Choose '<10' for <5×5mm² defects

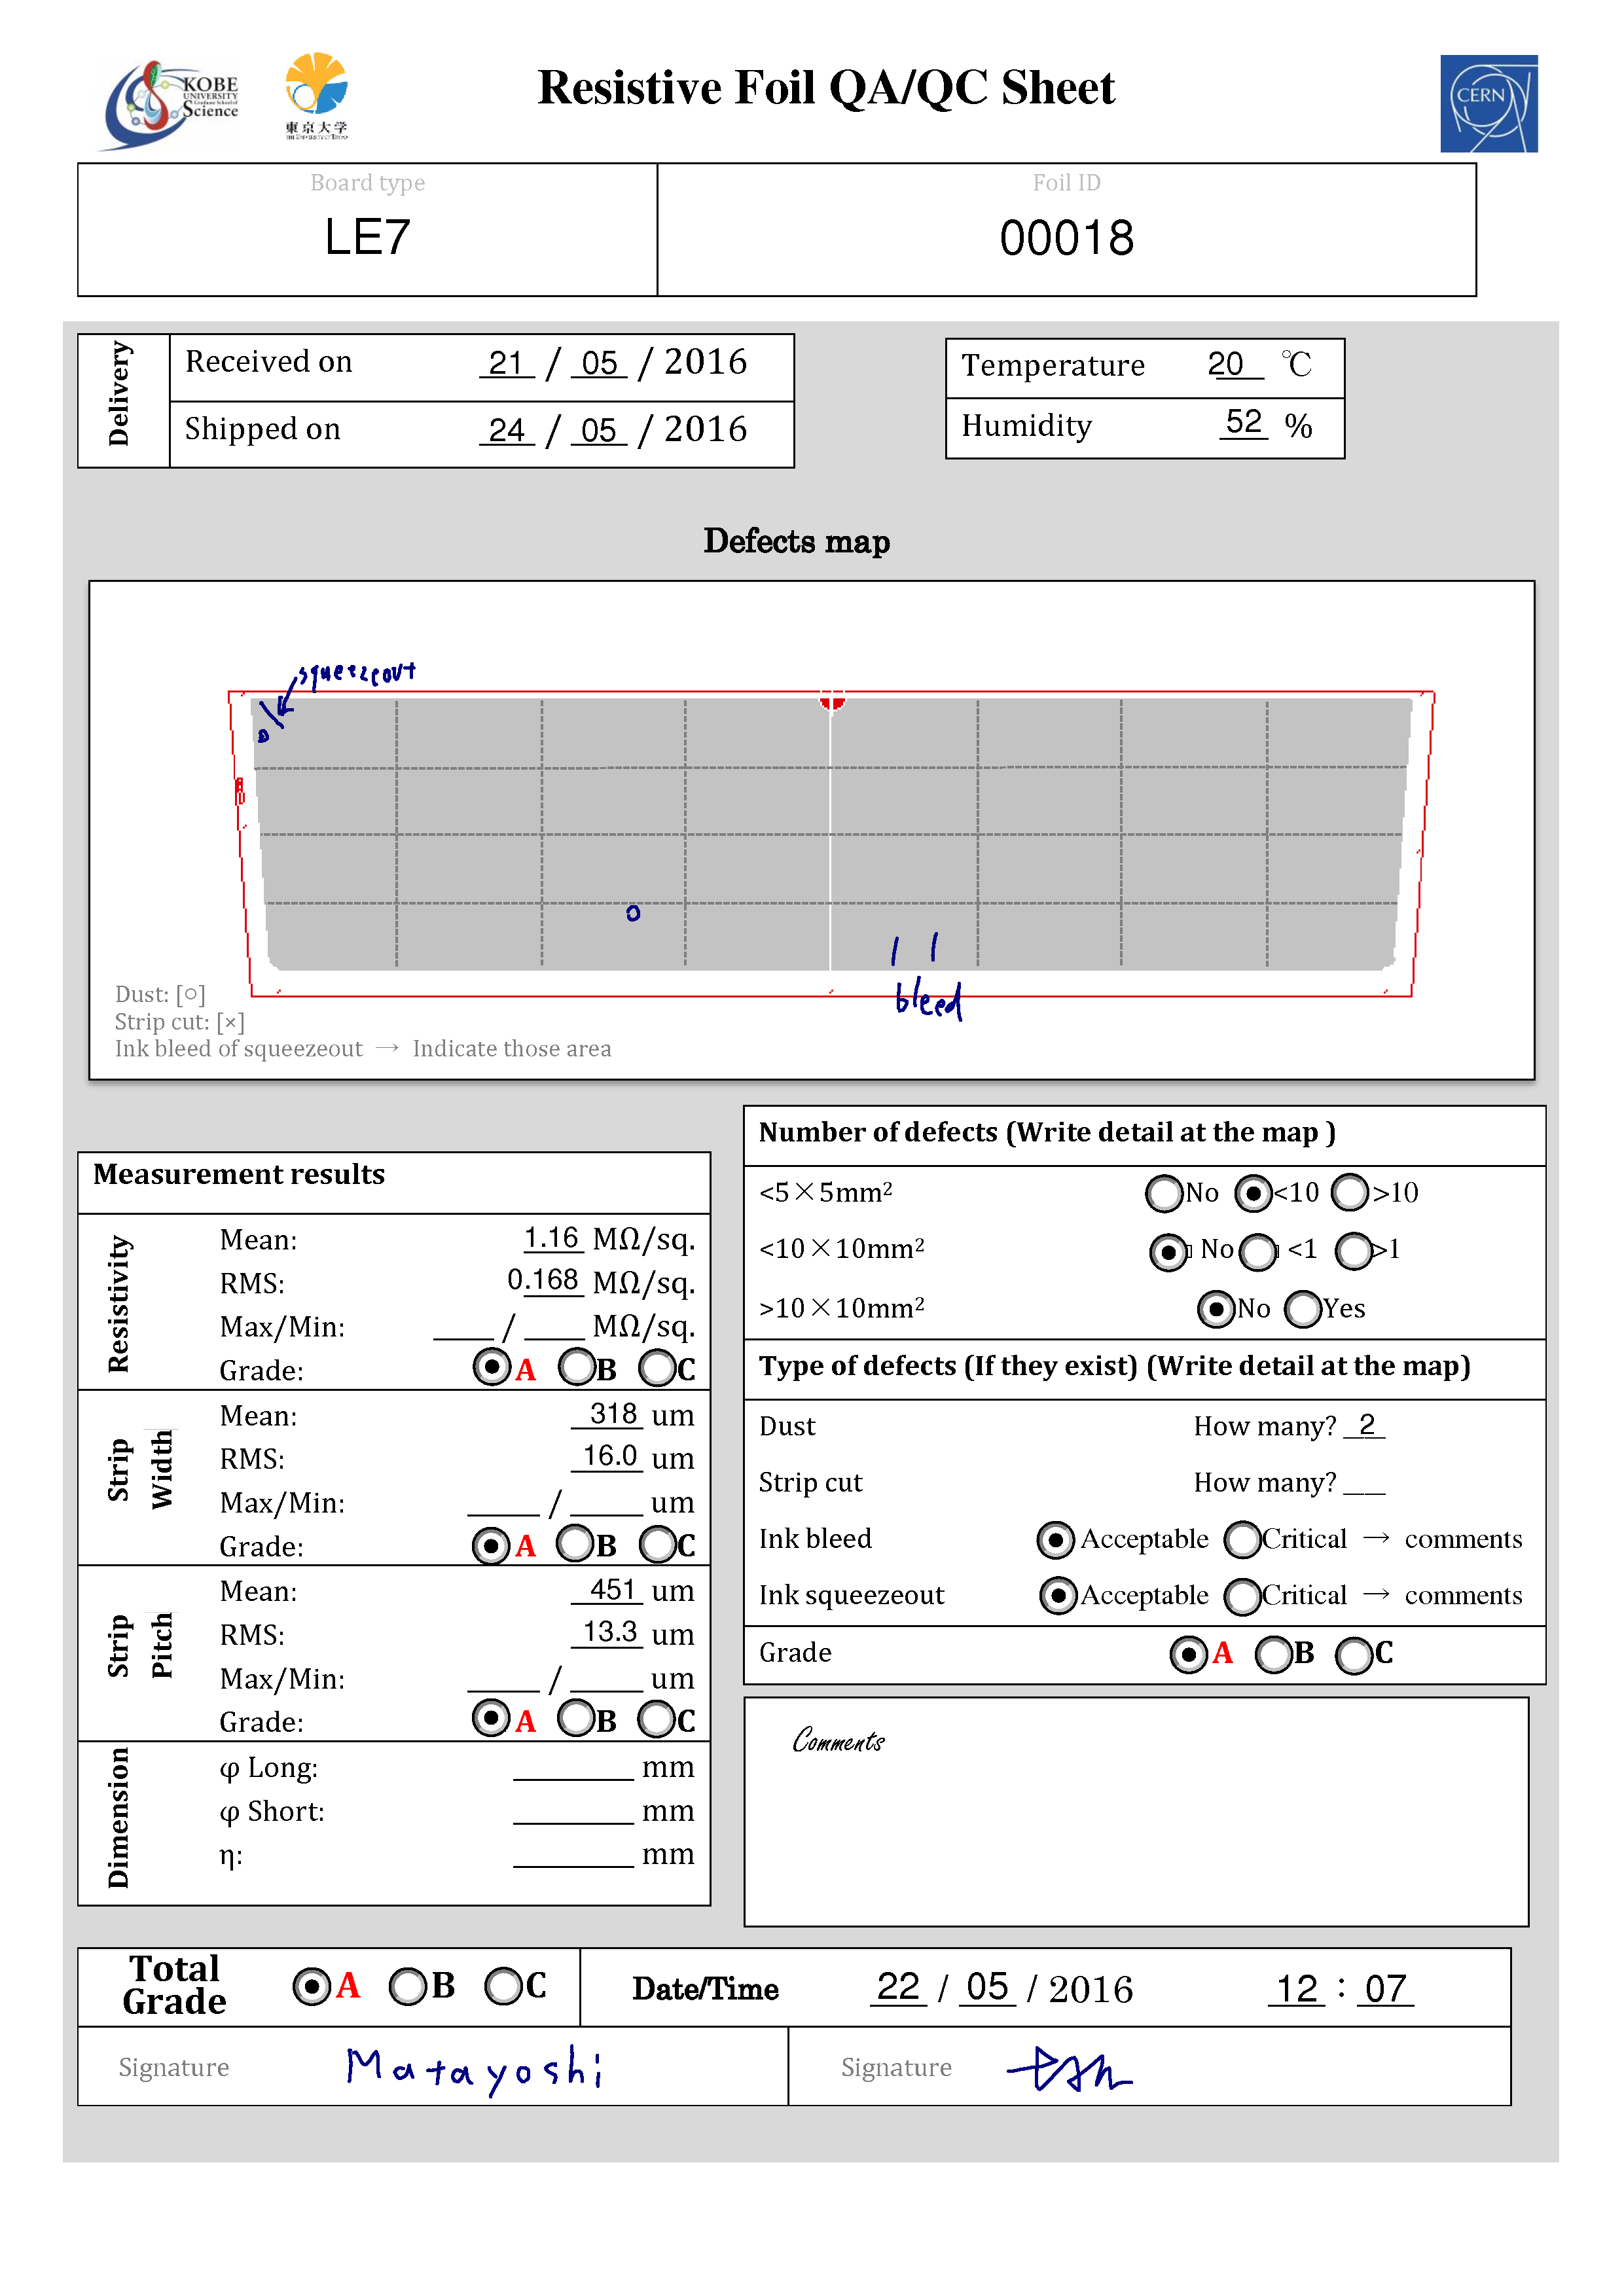pos(1253,1192)
